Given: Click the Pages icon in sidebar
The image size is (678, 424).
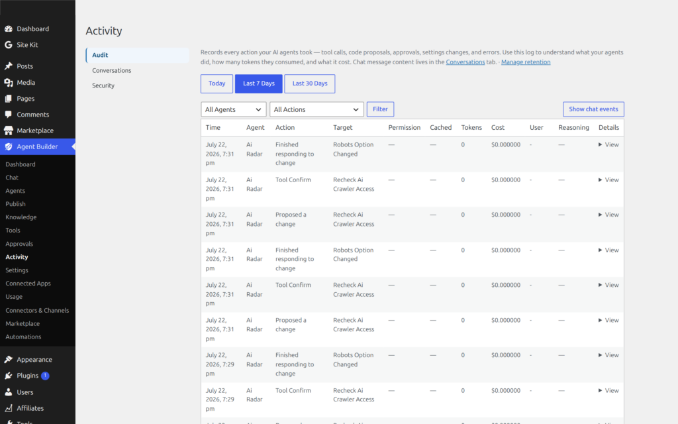Looking at the screenshot, I should coord(8,99).
